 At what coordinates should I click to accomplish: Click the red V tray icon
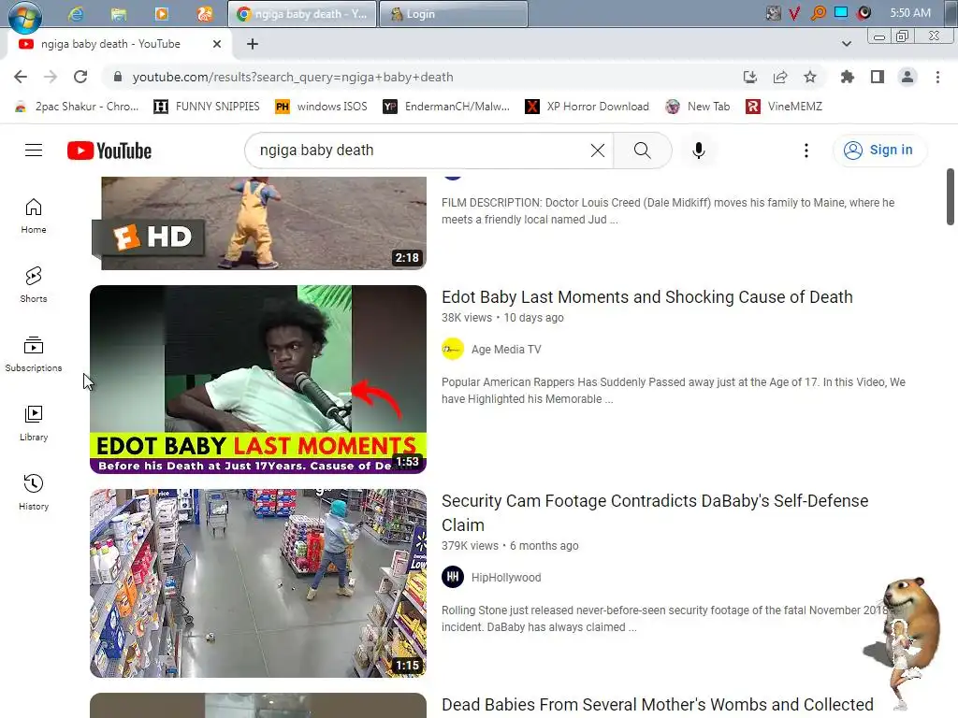tap(794, 13)
